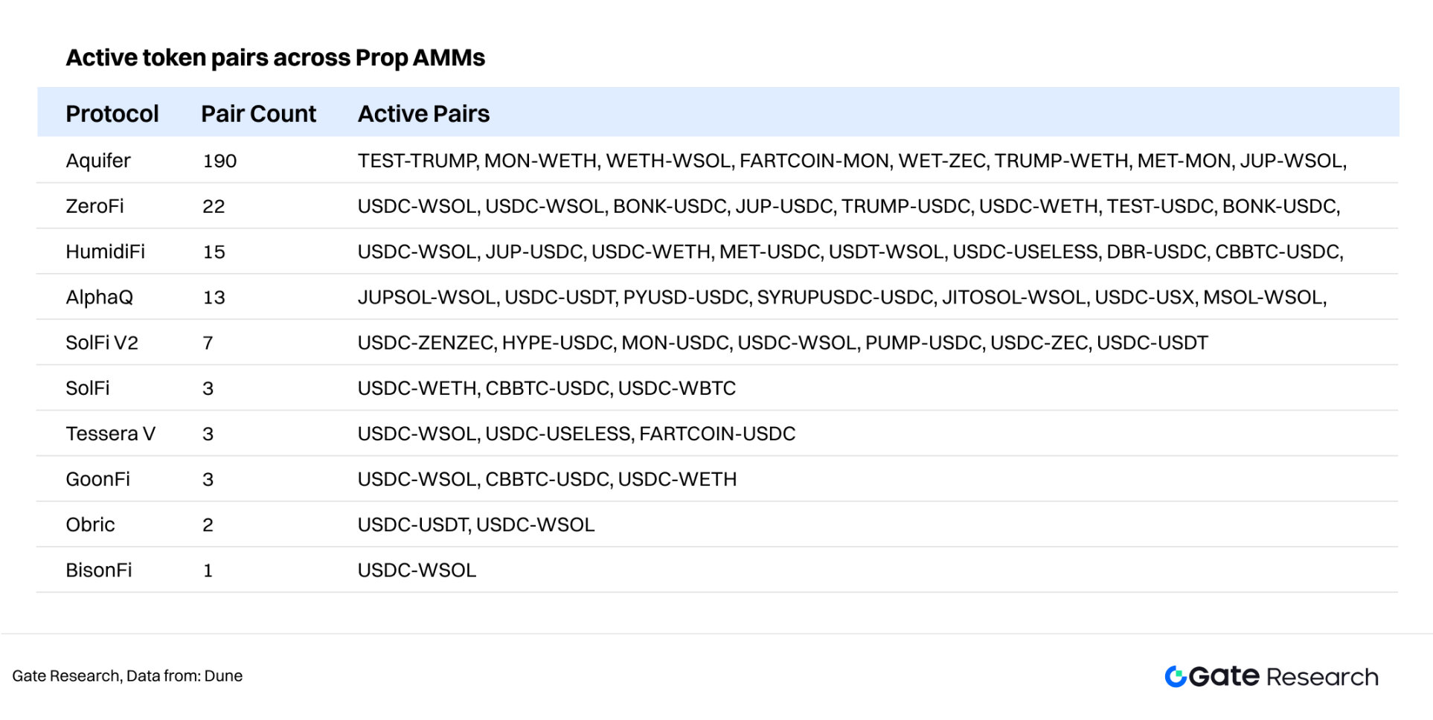Click the Data from Dune source text
This screenshot has height=720, width=1433.
(185, 676)
